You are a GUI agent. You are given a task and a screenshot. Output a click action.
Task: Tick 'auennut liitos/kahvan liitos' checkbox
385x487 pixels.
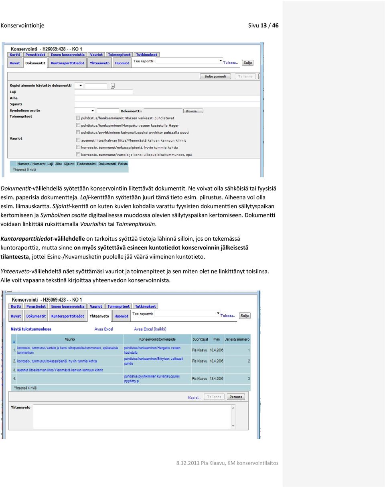[78, 140]
